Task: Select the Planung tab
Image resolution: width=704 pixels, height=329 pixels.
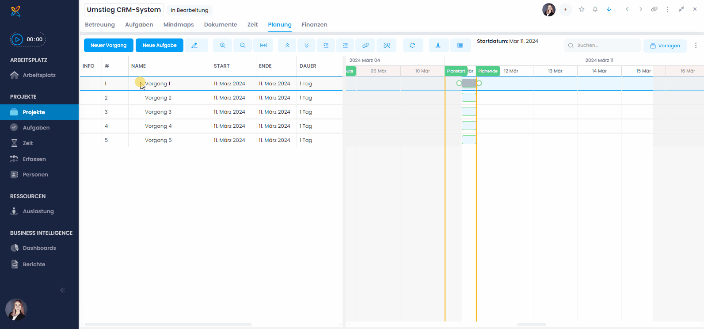Action: pos(280,25)
